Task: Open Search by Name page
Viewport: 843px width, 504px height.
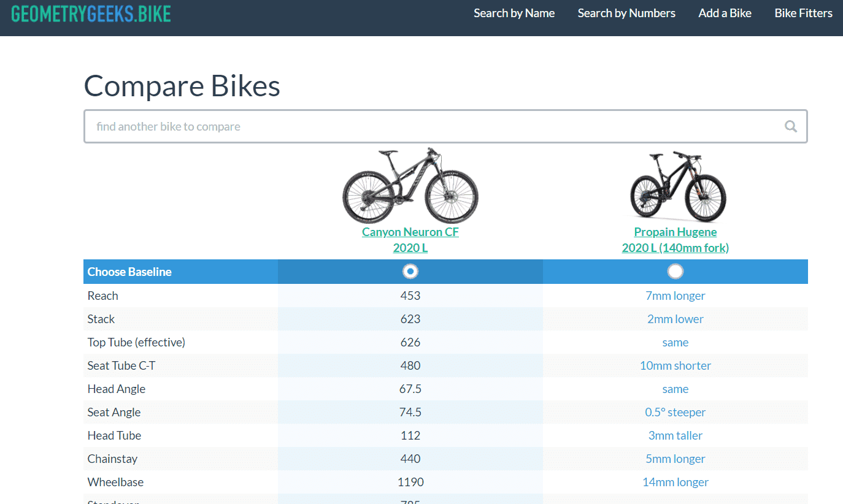Action: pyautogui.click(x=514, y=13)
